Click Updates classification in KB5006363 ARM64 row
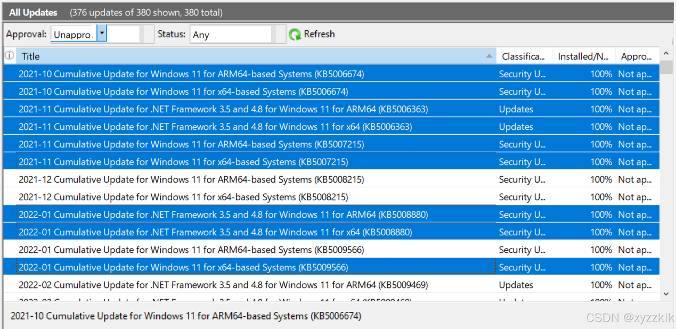 click(516, 109)
